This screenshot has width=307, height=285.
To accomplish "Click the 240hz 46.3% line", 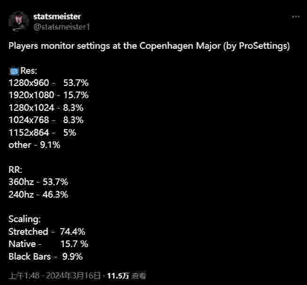I will point(38,194).
